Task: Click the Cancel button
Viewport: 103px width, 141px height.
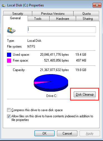Action: [x=67, y=133]
